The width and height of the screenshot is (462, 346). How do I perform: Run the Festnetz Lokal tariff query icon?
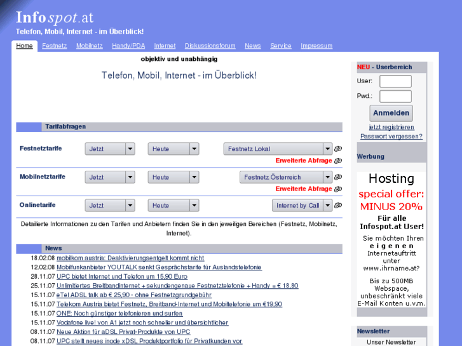point(338,149)
